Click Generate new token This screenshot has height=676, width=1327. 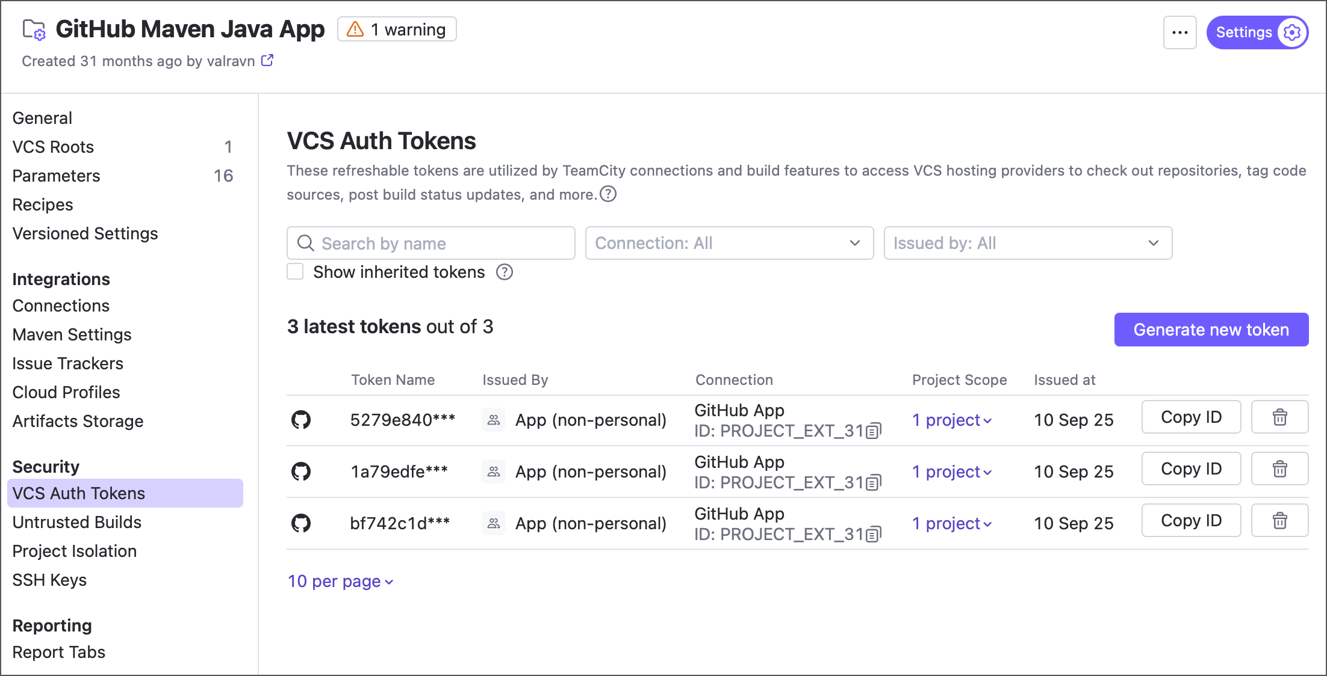click(1211, 329)
